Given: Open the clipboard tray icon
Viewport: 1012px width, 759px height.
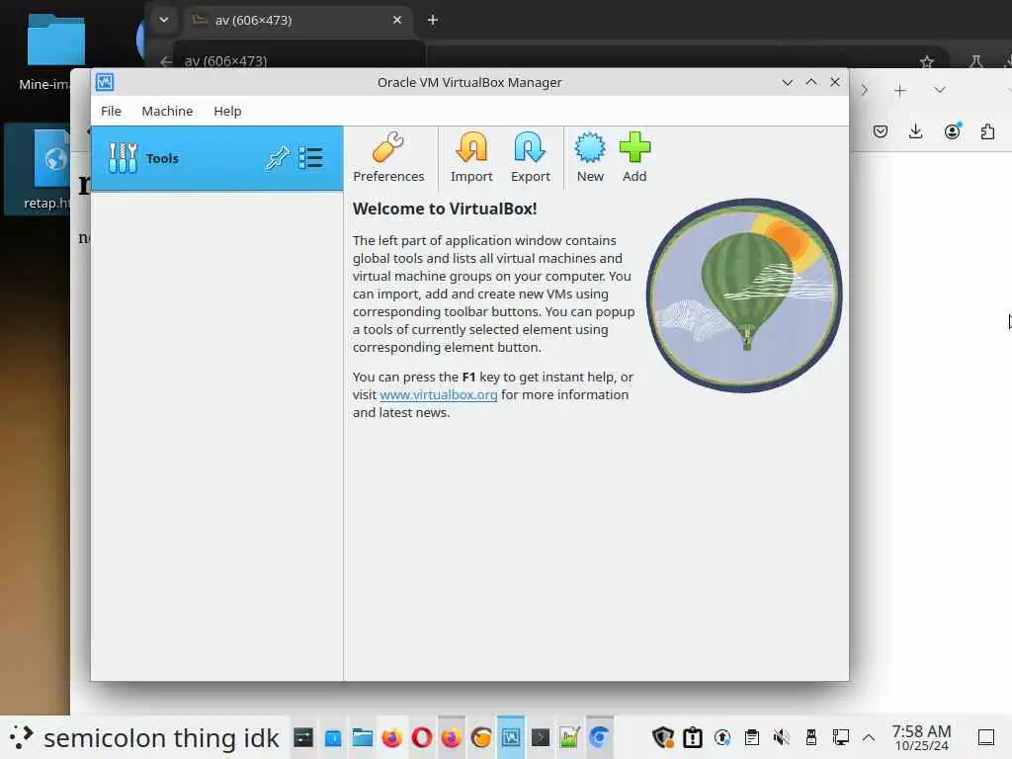Looking at the screenshot, I should coord(752,737).
